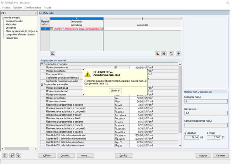
Task: Click the bottom-right Aceptar button
Action: (203, 156)
